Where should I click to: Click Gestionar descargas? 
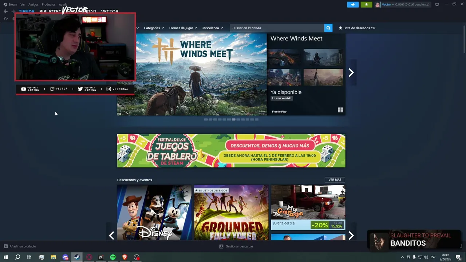click(239, 246)
